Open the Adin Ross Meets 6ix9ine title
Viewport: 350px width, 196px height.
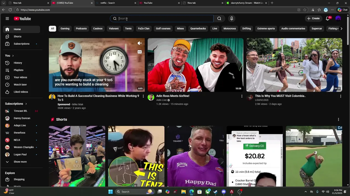click(173, 96)
